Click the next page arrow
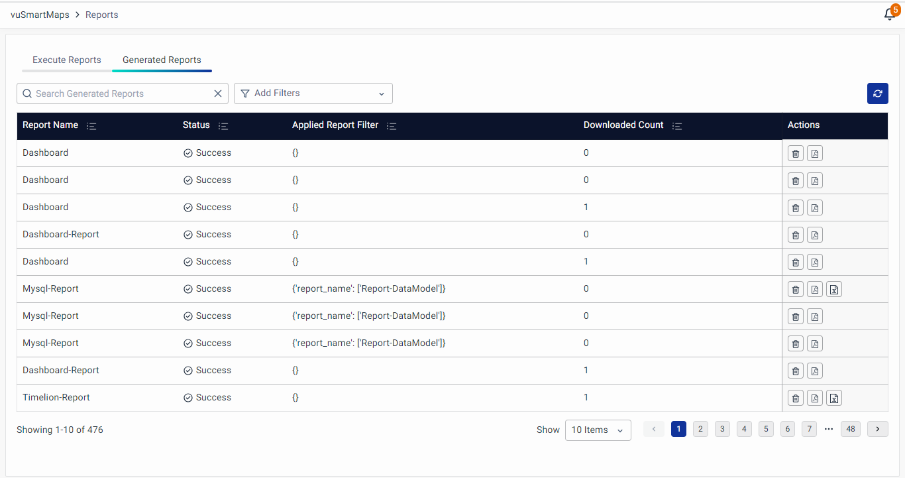This screenshot has width=905, height=478. [x=877, y=429]
